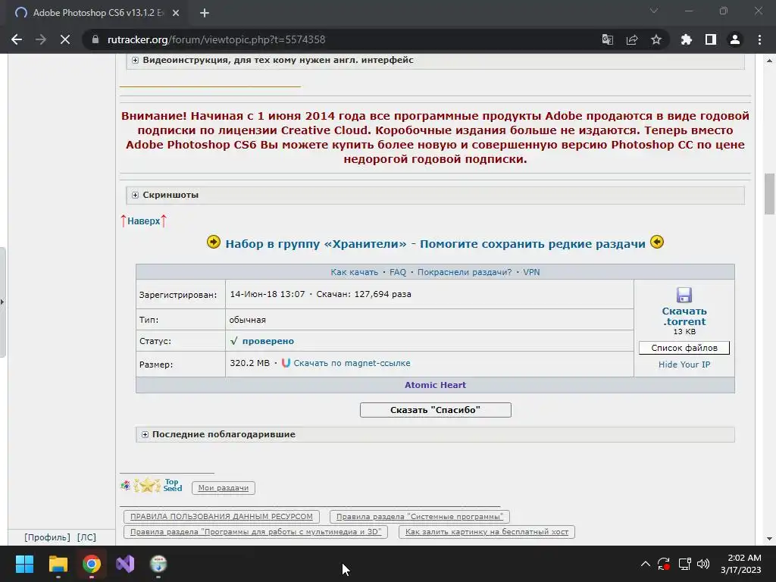Open the clock showing 2:02 AM
This screenshot has height=582, width=776.
click(x=741, y=564)
